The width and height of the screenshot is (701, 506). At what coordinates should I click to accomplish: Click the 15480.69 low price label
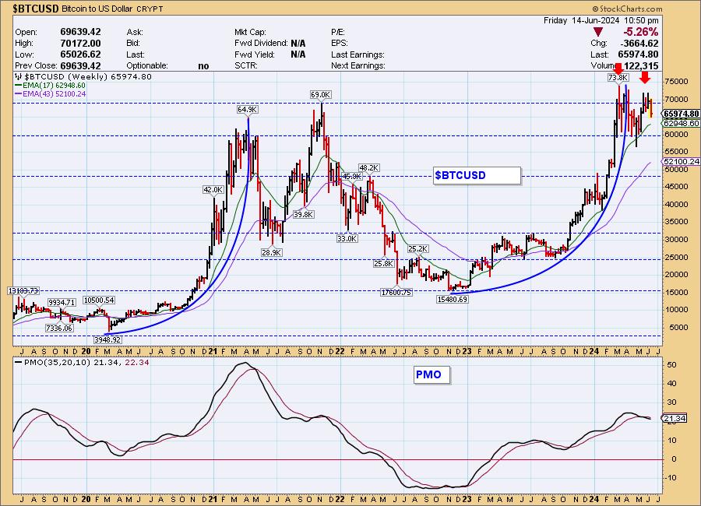[453, 300]
